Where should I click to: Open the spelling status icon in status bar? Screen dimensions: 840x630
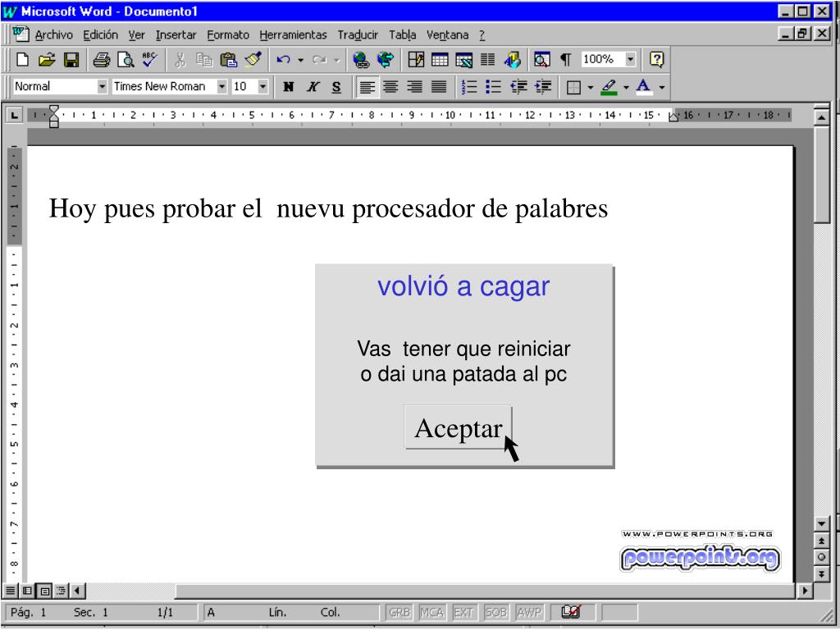tap(571, 611)
